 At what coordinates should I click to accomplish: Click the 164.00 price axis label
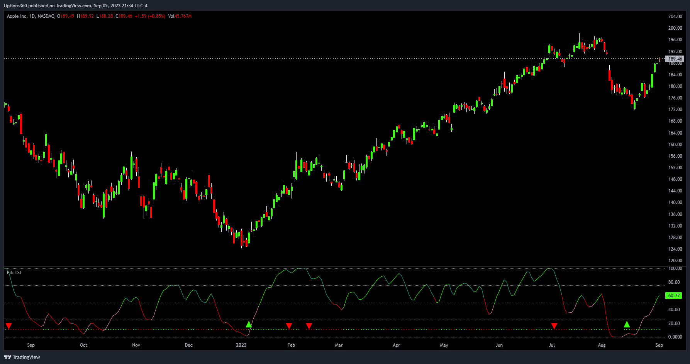[675, 133]
